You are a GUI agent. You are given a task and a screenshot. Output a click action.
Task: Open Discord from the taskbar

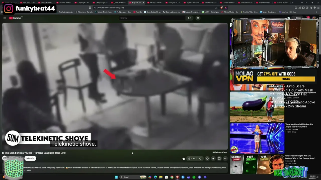[199, 177]
